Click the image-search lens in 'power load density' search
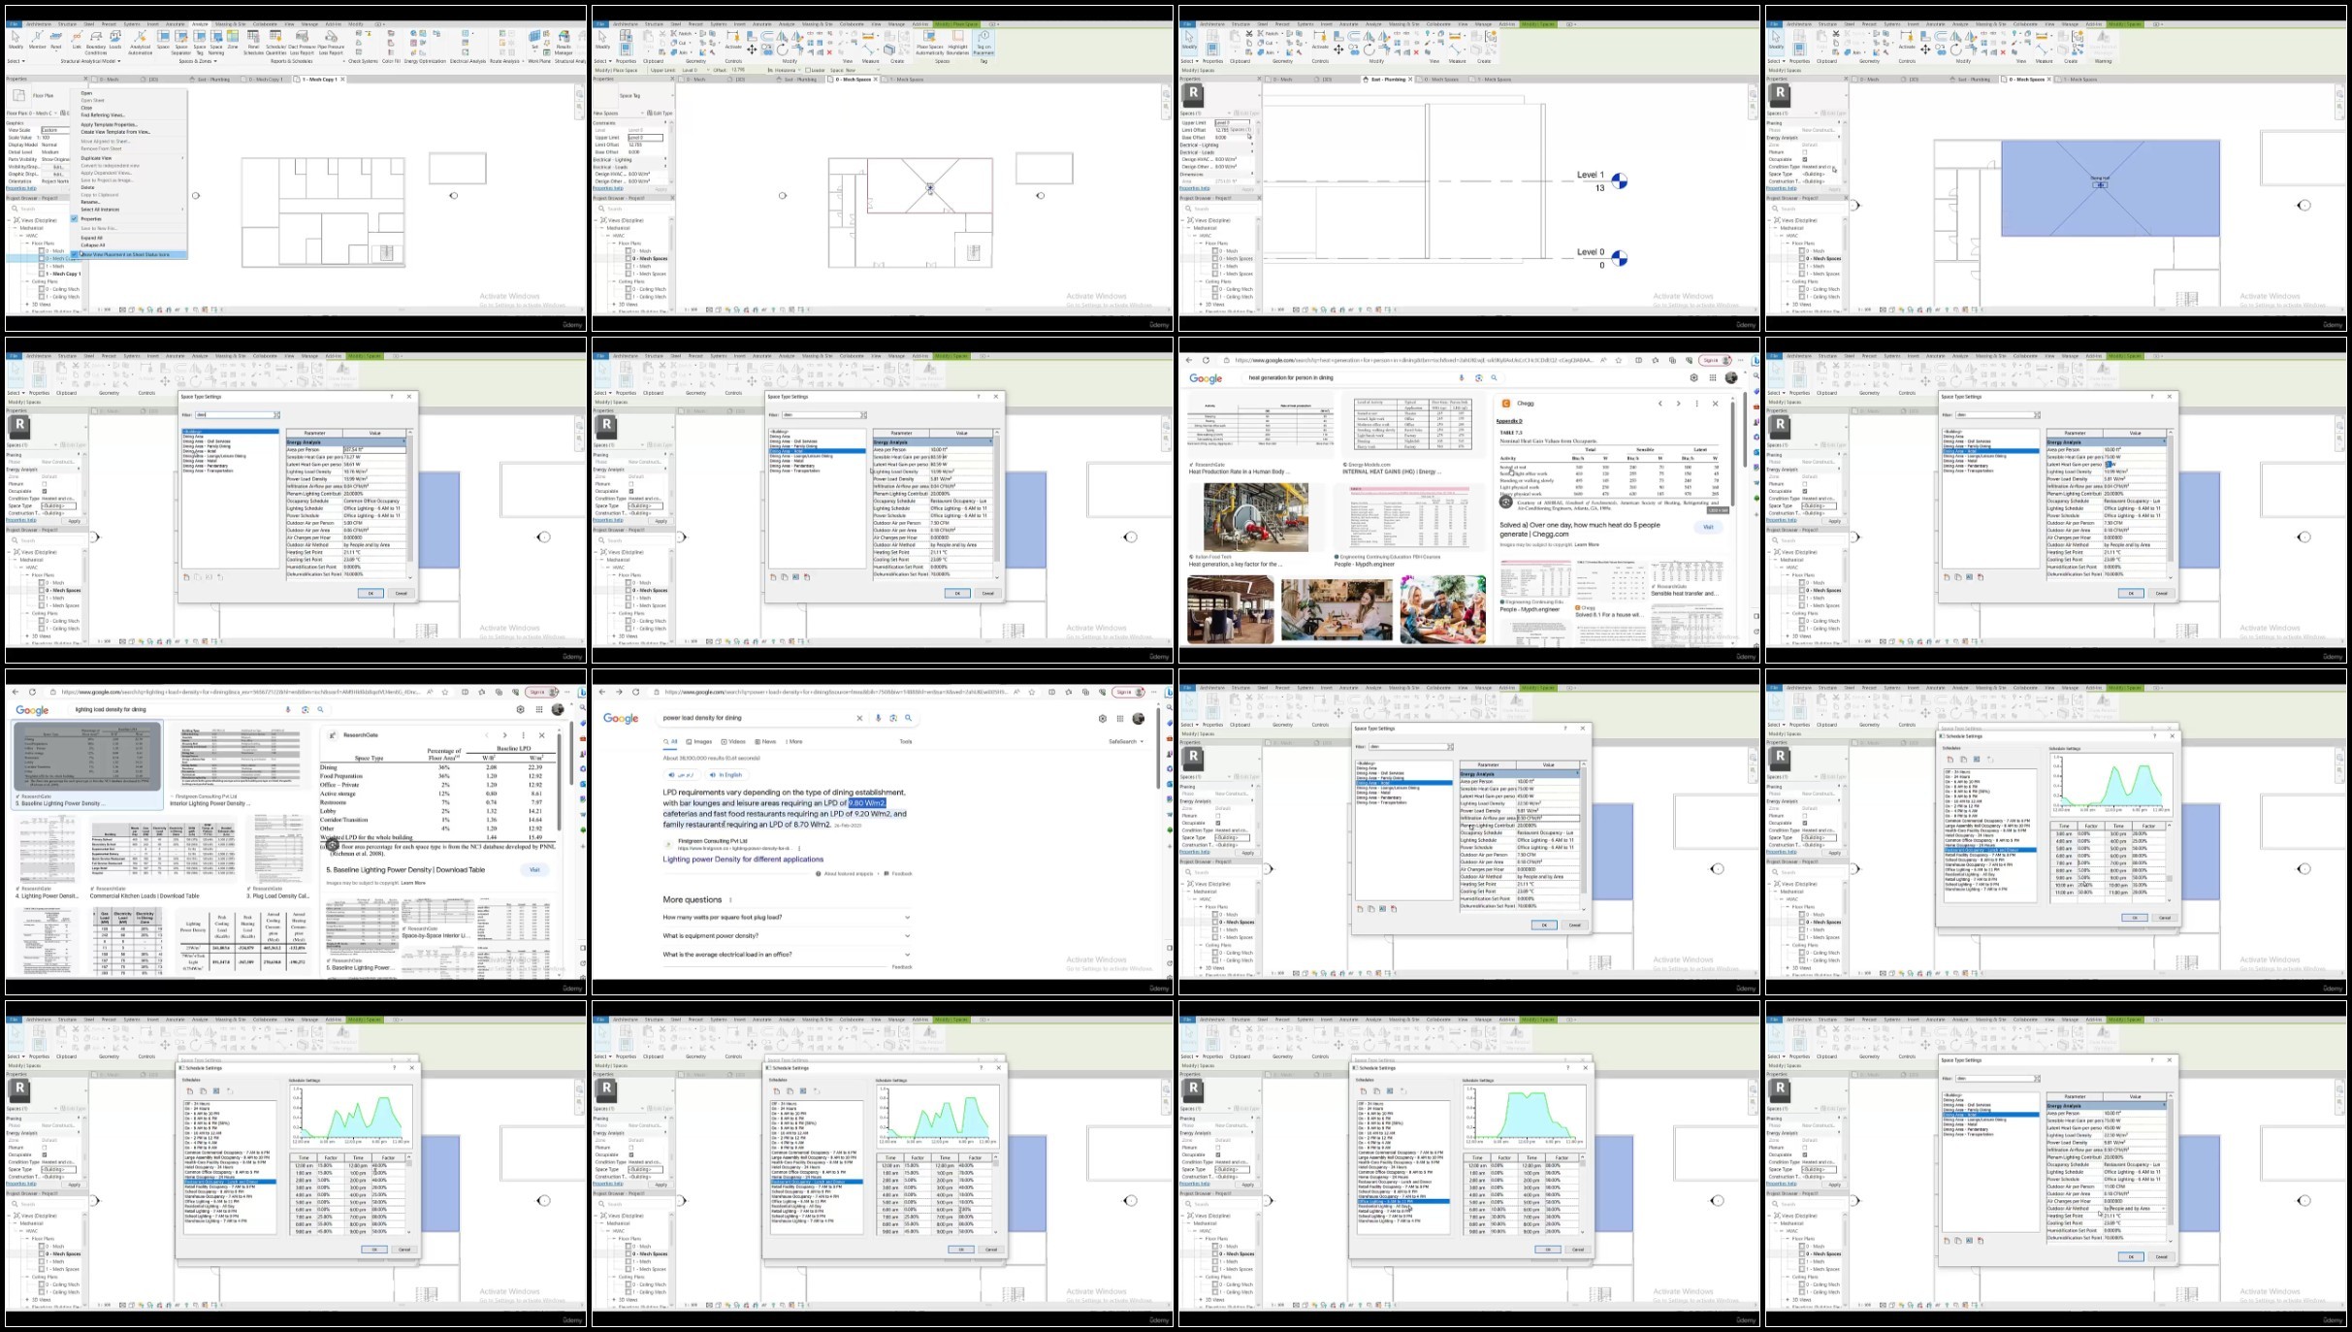The height and width of the screenshot is (1332, 2352). click(x=893, y=718)
